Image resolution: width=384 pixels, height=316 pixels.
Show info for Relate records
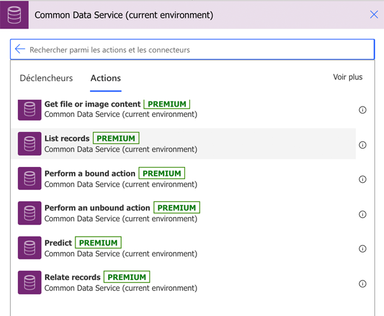click(362, 284)
